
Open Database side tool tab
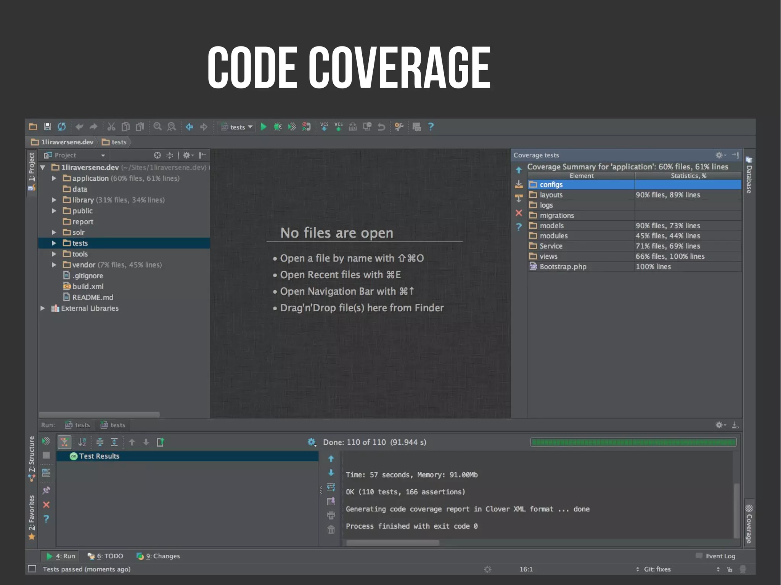[749, 175]
